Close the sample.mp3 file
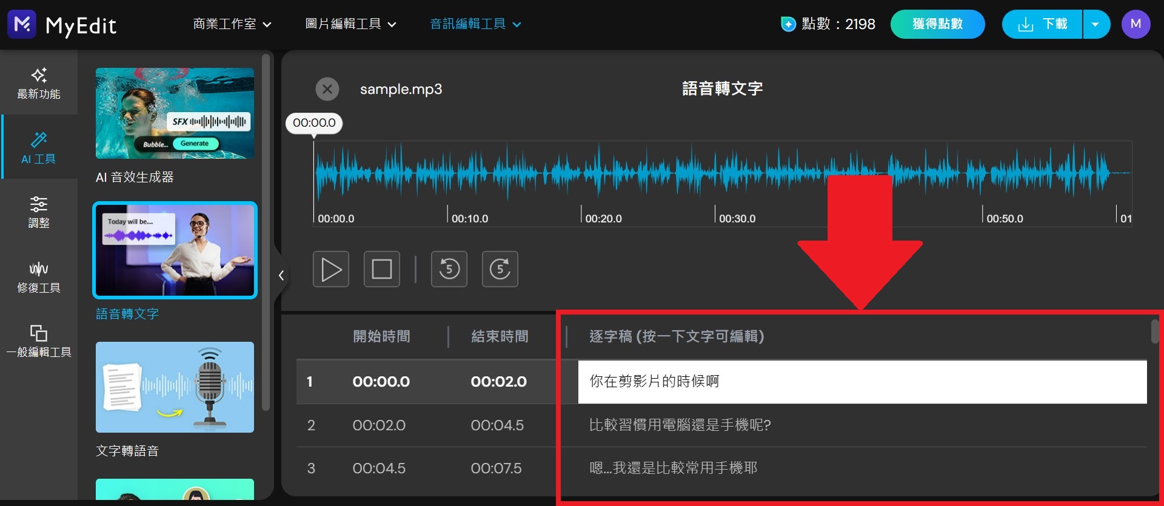Screen dimensions: 1164x506 pyautogui.click(x=327, y=89)
